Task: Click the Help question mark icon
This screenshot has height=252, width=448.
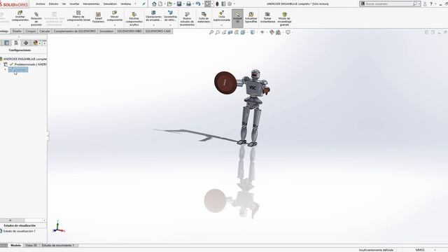Action: (x=431, y=4)
